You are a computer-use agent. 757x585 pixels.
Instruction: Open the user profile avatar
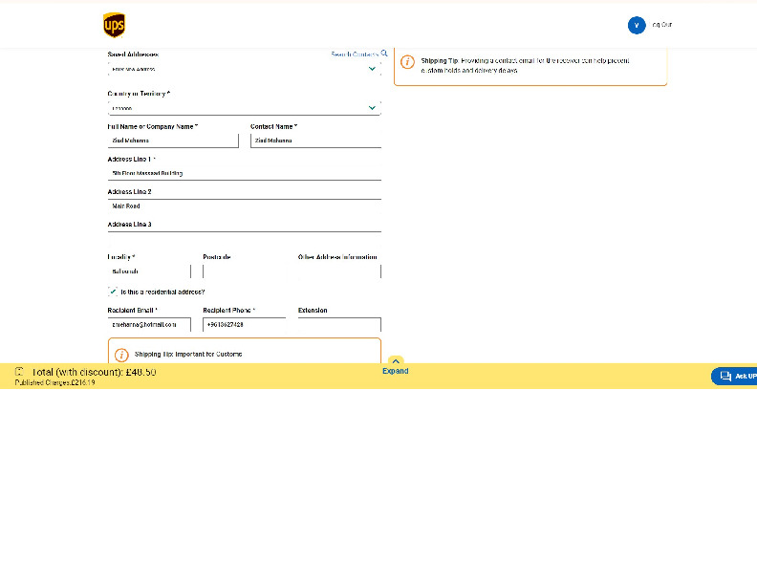637,26
